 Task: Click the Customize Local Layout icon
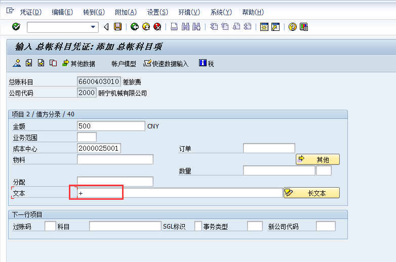pos(303,27)
